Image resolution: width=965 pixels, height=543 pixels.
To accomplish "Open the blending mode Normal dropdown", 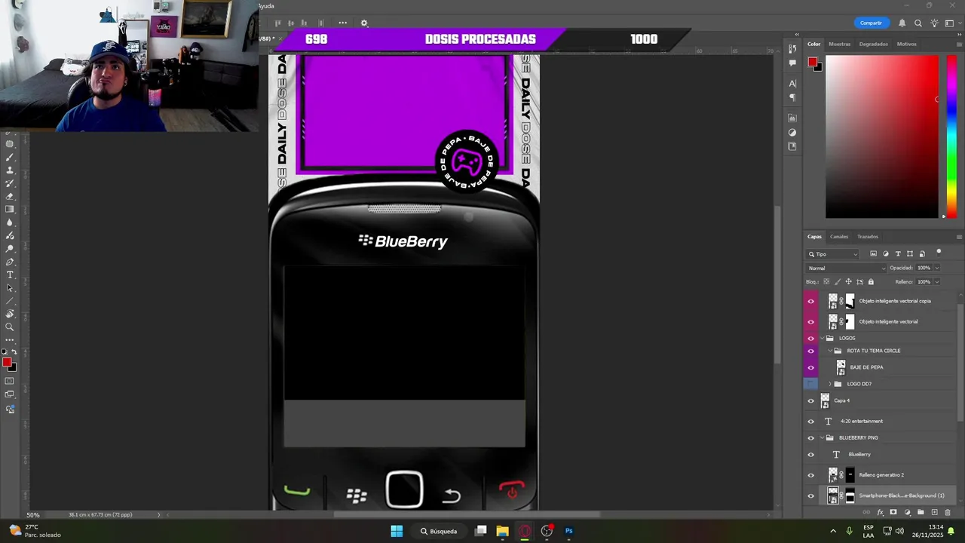I will point(847,268).
